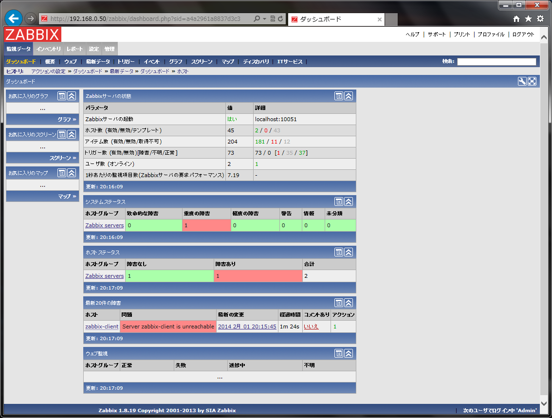Click the グラフ » link in favorites
This screenshot has width=552, height=418.
pos(67,119)
